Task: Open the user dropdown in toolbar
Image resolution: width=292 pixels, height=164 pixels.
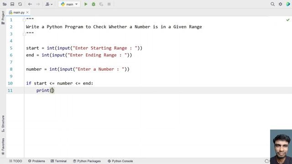Action: pos(49,4)
